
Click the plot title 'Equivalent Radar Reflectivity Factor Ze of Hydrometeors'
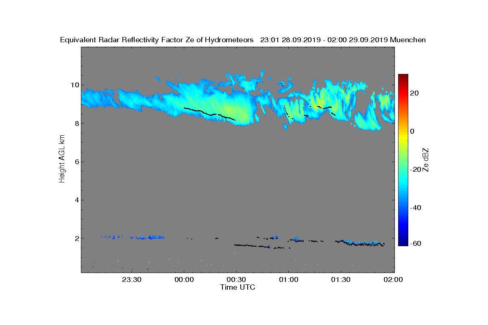click(x=157, y=40)
